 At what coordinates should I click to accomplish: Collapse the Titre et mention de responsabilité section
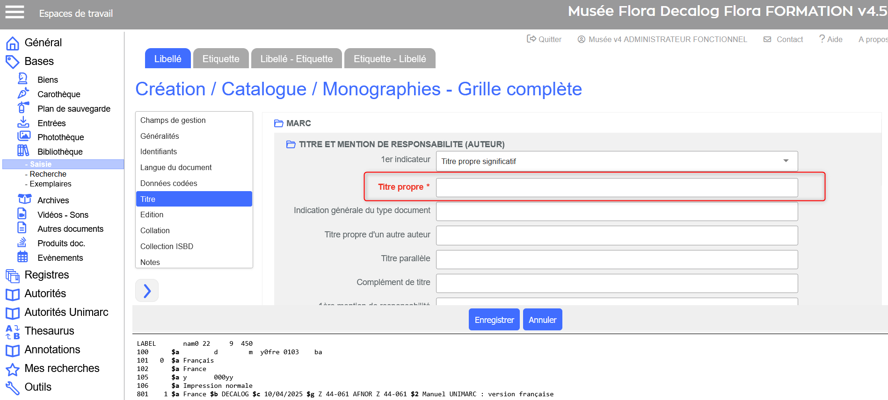(x=291, y=144)
